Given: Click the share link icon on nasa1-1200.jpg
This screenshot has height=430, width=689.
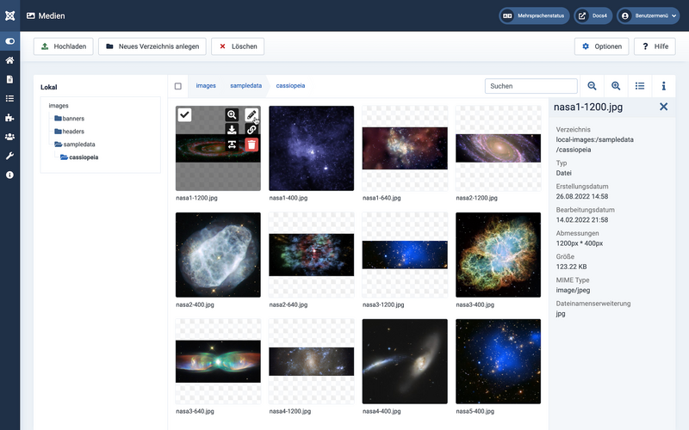Looking at the screenshot, I should pyautogui.click(x=251, y=130).
